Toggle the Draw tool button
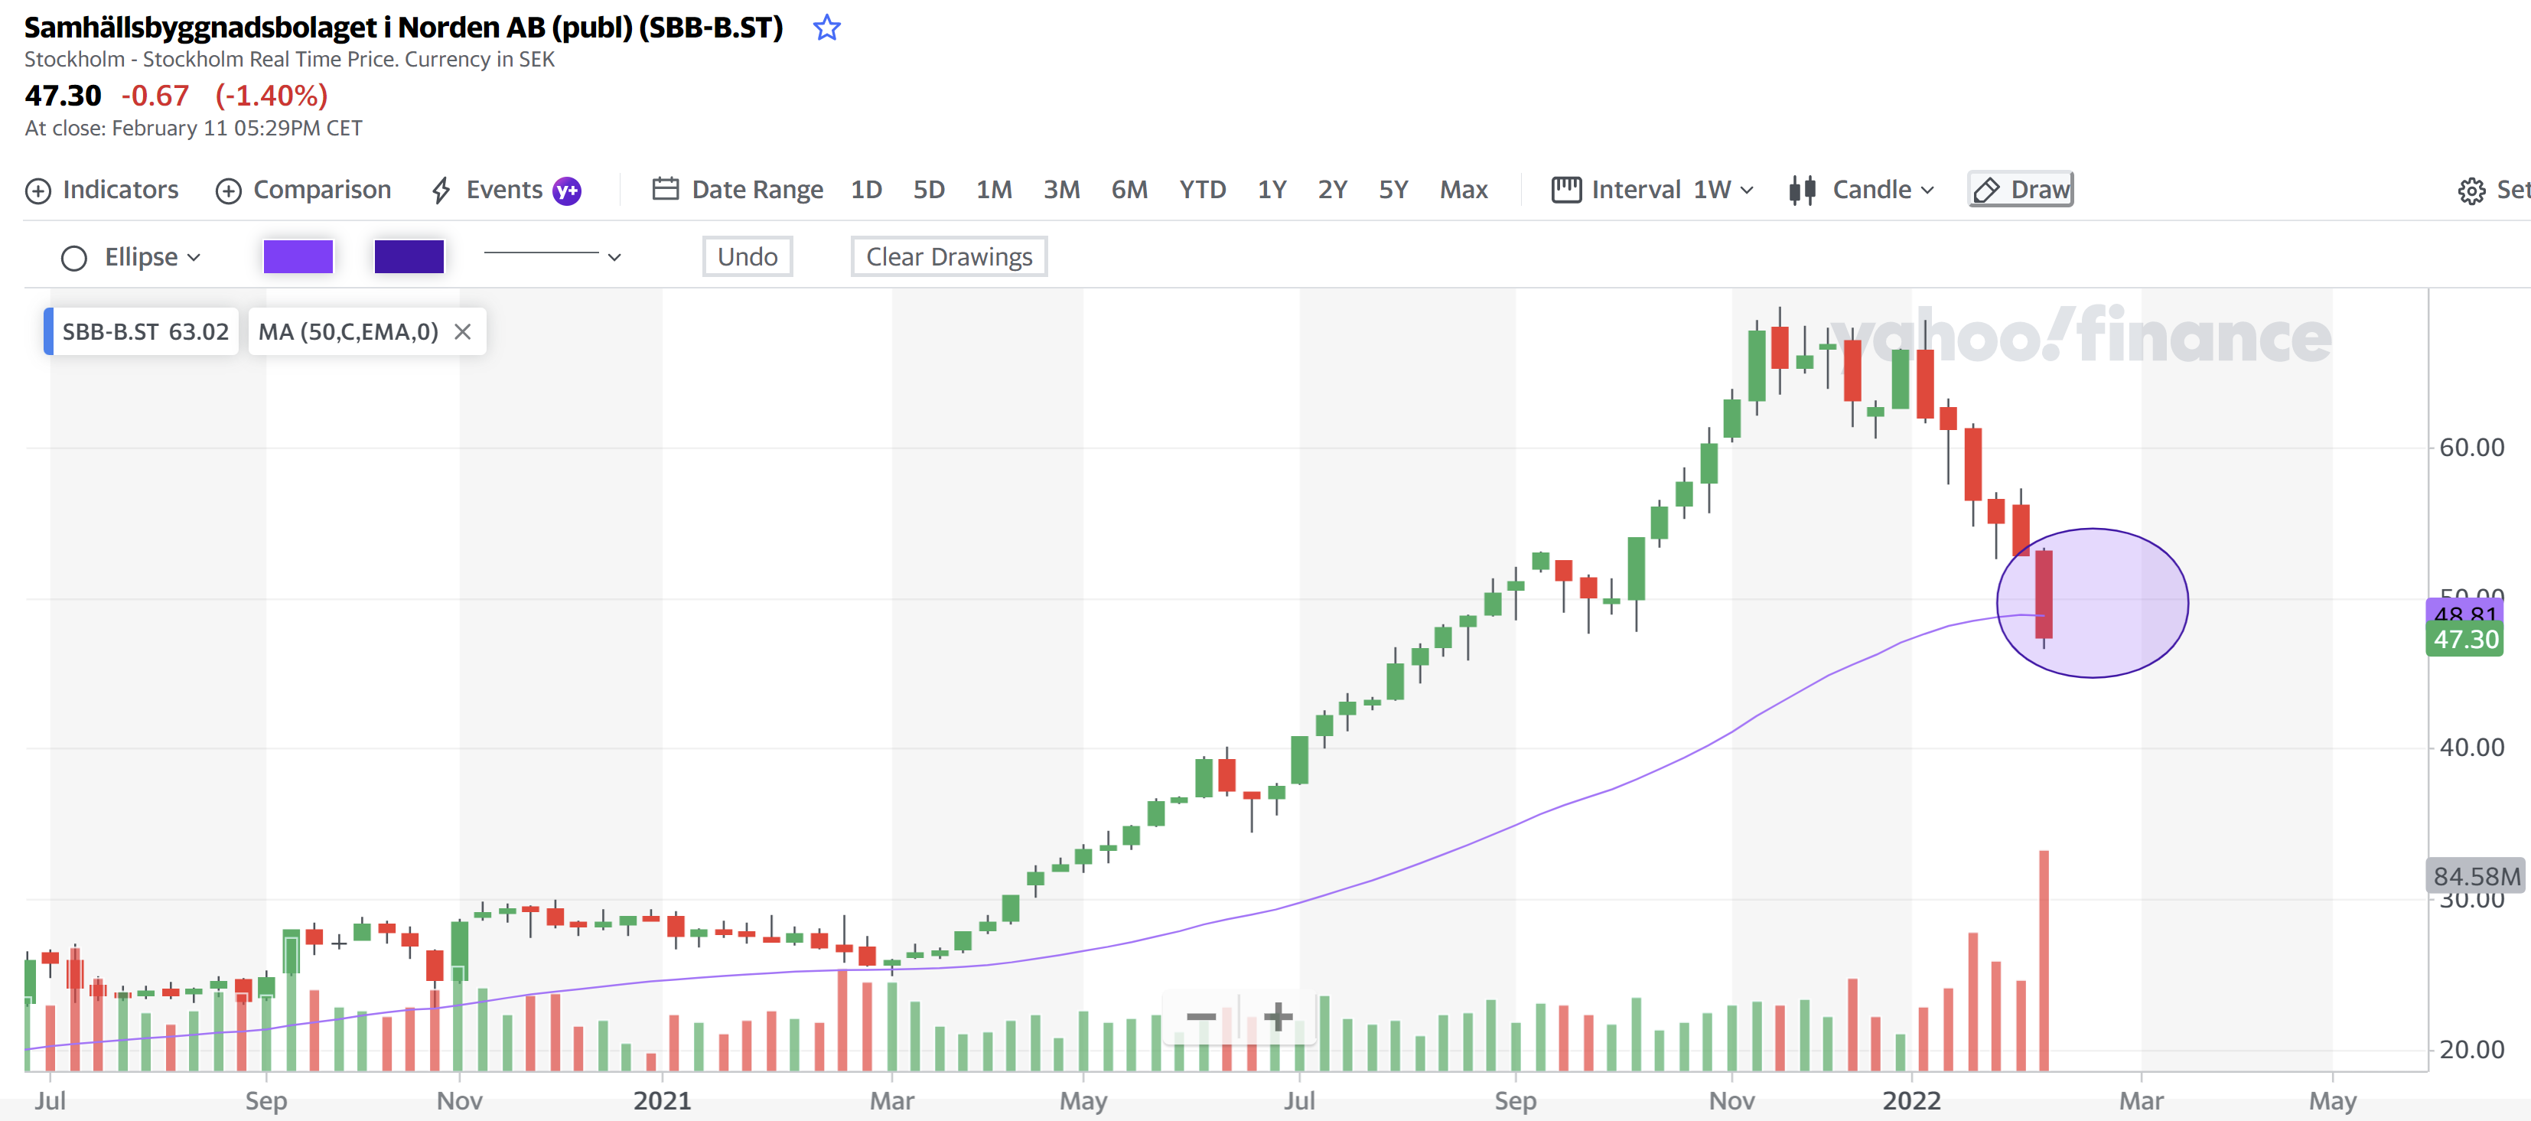The image size is (2531, 1121). (2021, 190)
